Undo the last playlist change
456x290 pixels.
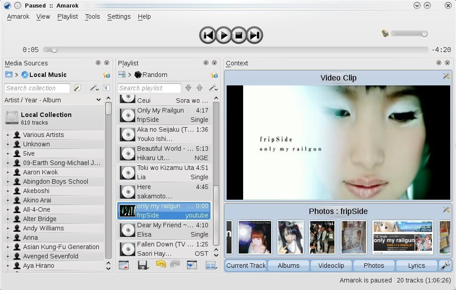[x=161, y=265]
